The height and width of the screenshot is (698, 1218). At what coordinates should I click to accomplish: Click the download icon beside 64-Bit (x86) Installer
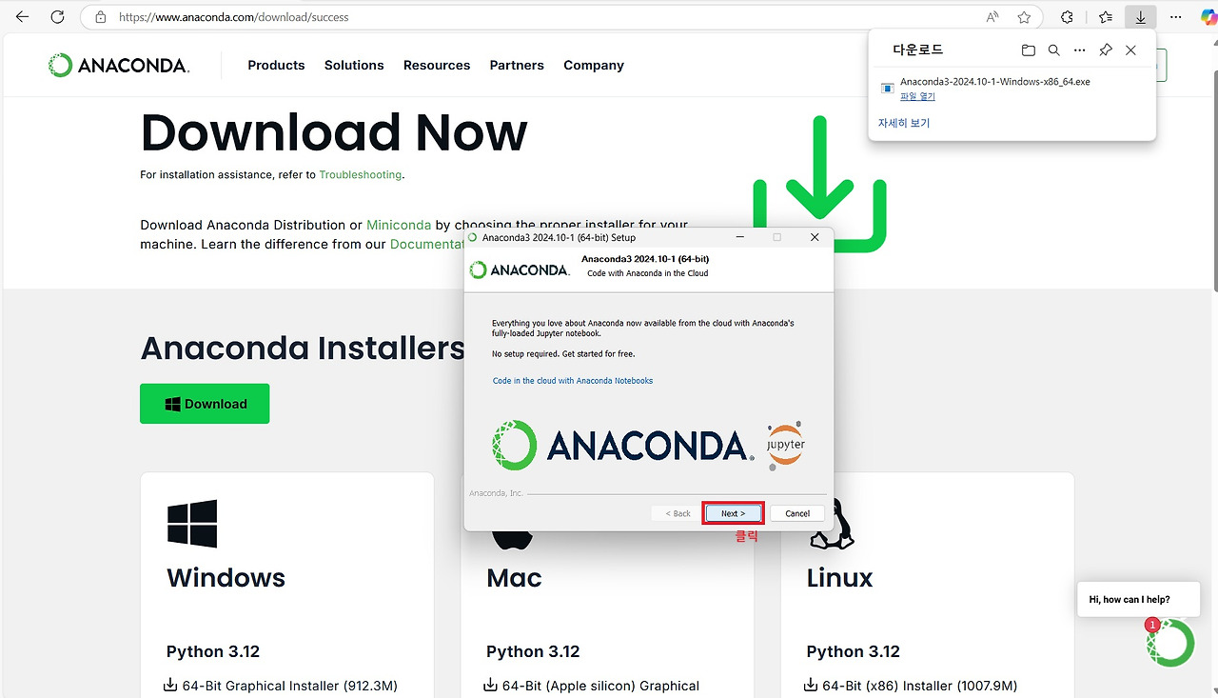point(811,685)
